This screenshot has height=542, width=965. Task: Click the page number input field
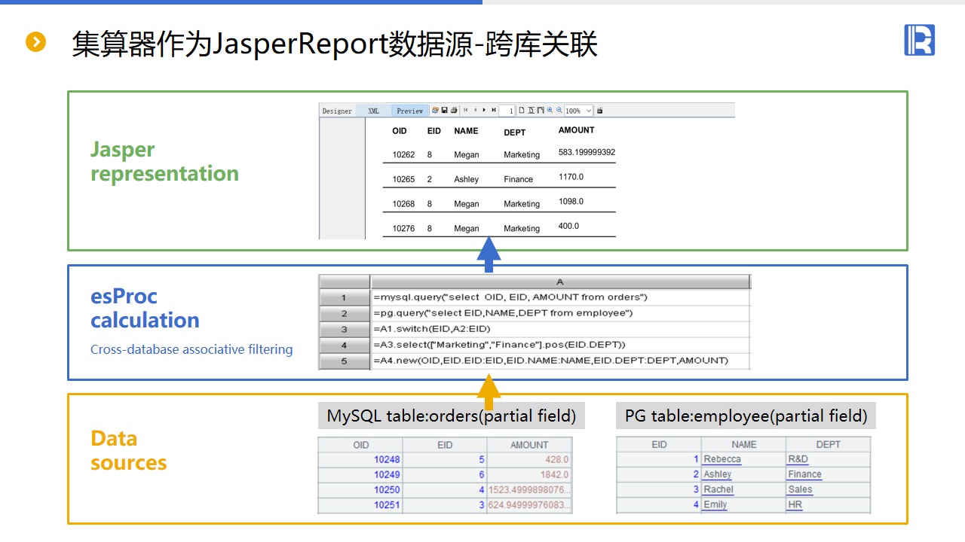click(507, 111)
